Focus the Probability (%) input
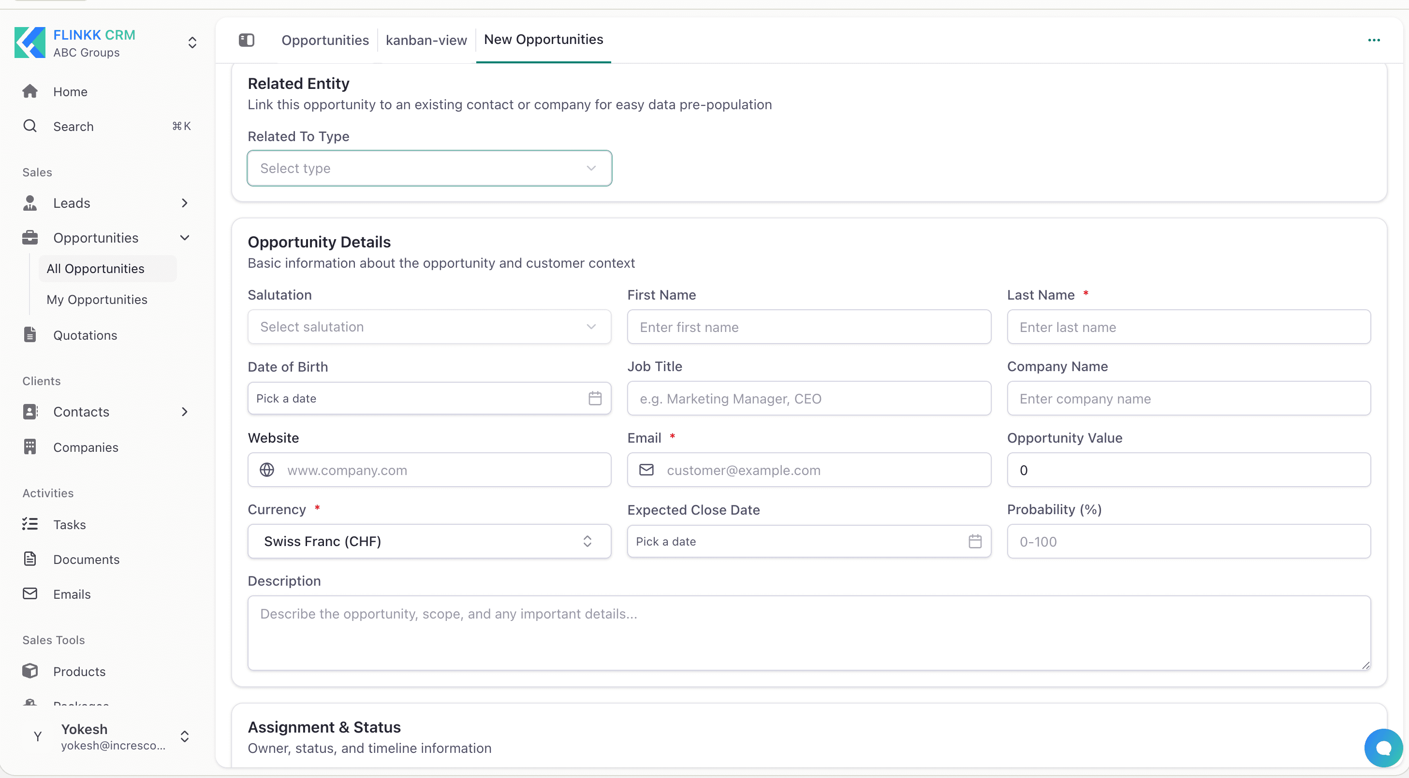 pos(1189,541)
